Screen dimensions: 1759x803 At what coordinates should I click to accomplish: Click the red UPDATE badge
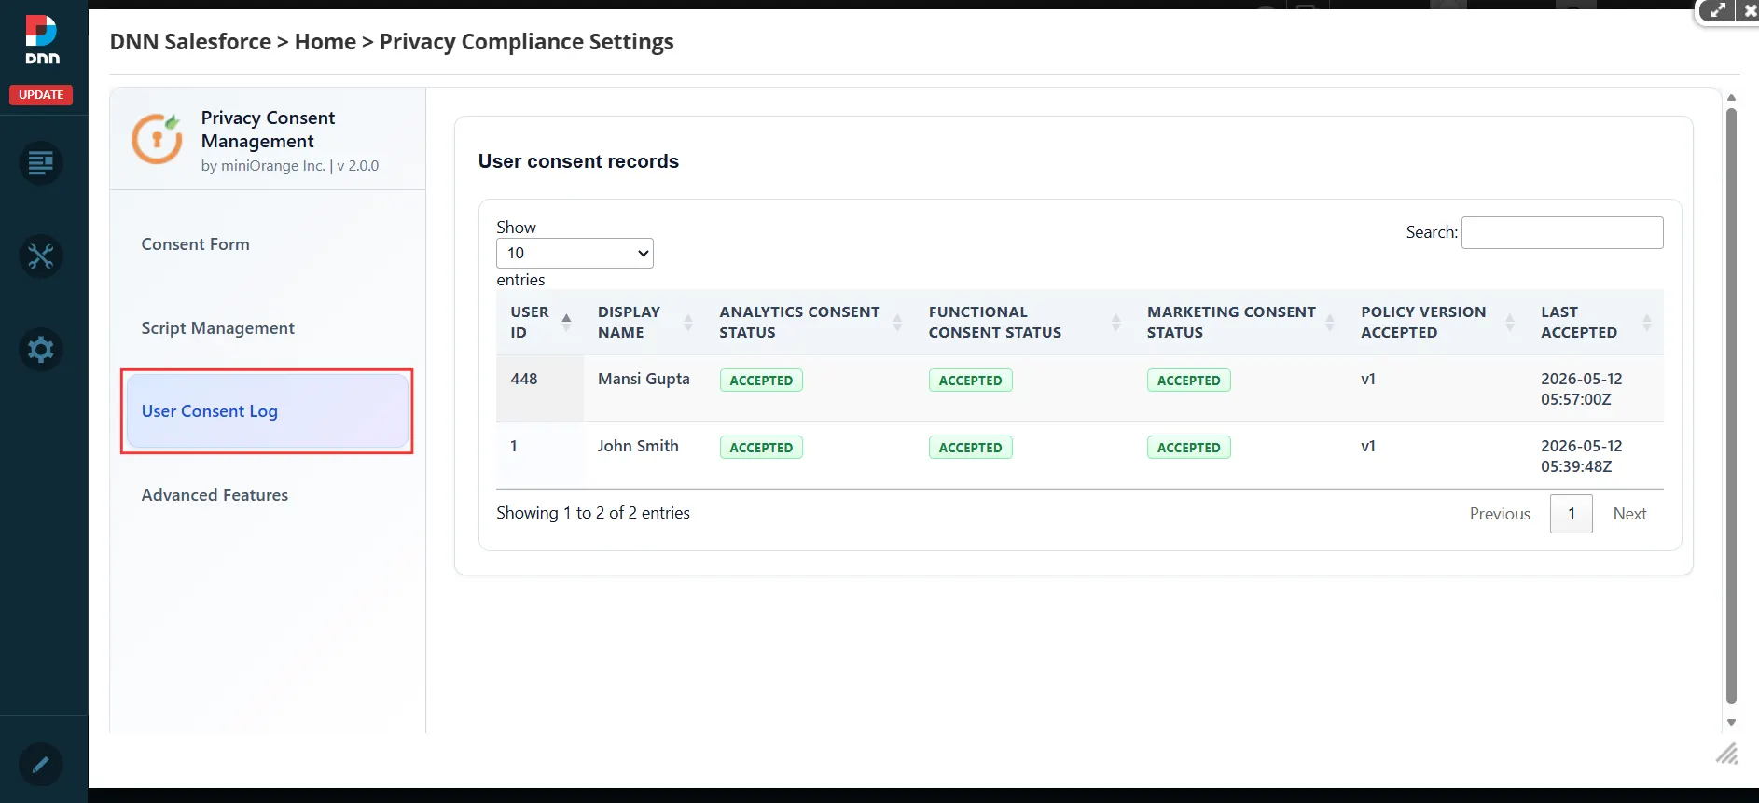41,95
